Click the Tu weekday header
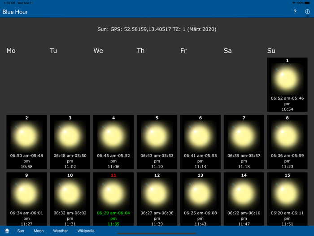 53,50
